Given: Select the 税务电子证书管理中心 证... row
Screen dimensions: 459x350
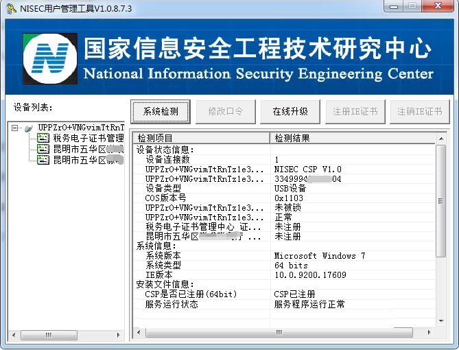Looking at the screenshot, I should (284, 227).
